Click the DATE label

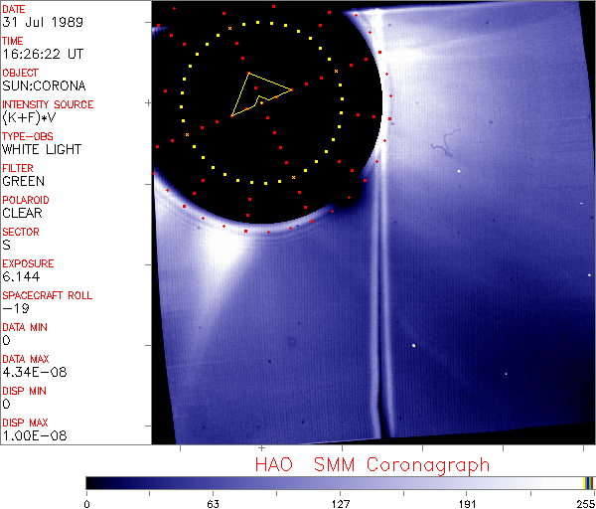[x=14, y=9]
